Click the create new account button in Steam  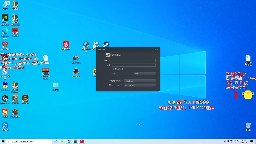[x=140, y=81]
